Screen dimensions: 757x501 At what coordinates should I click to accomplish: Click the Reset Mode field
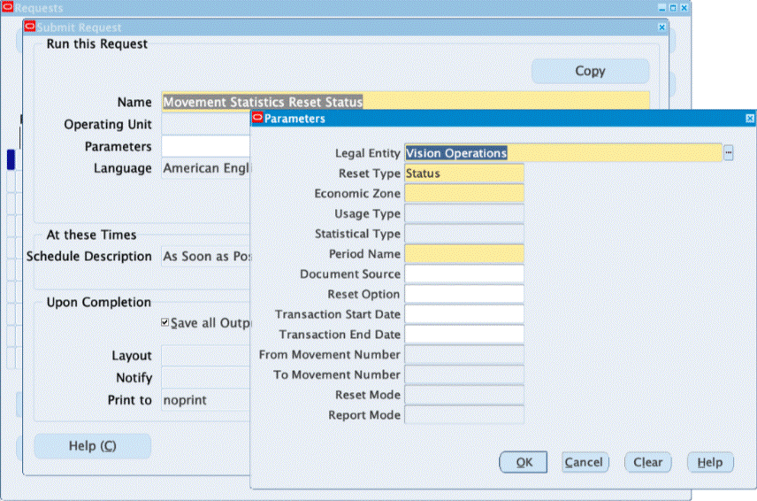click(464, 395)
